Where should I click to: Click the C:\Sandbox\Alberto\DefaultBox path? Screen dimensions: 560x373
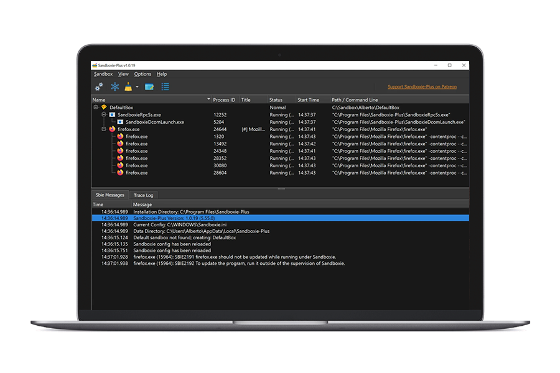click(366, 108)
